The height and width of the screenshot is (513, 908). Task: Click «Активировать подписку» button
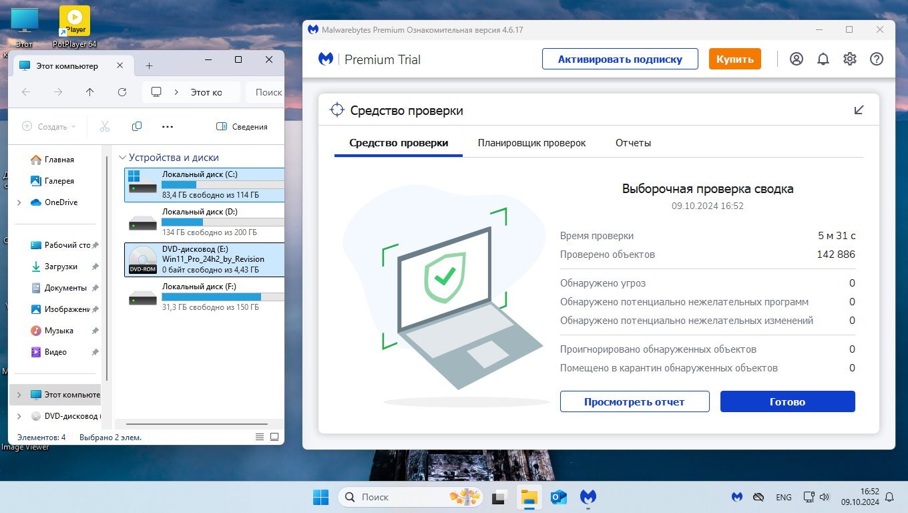620,59
